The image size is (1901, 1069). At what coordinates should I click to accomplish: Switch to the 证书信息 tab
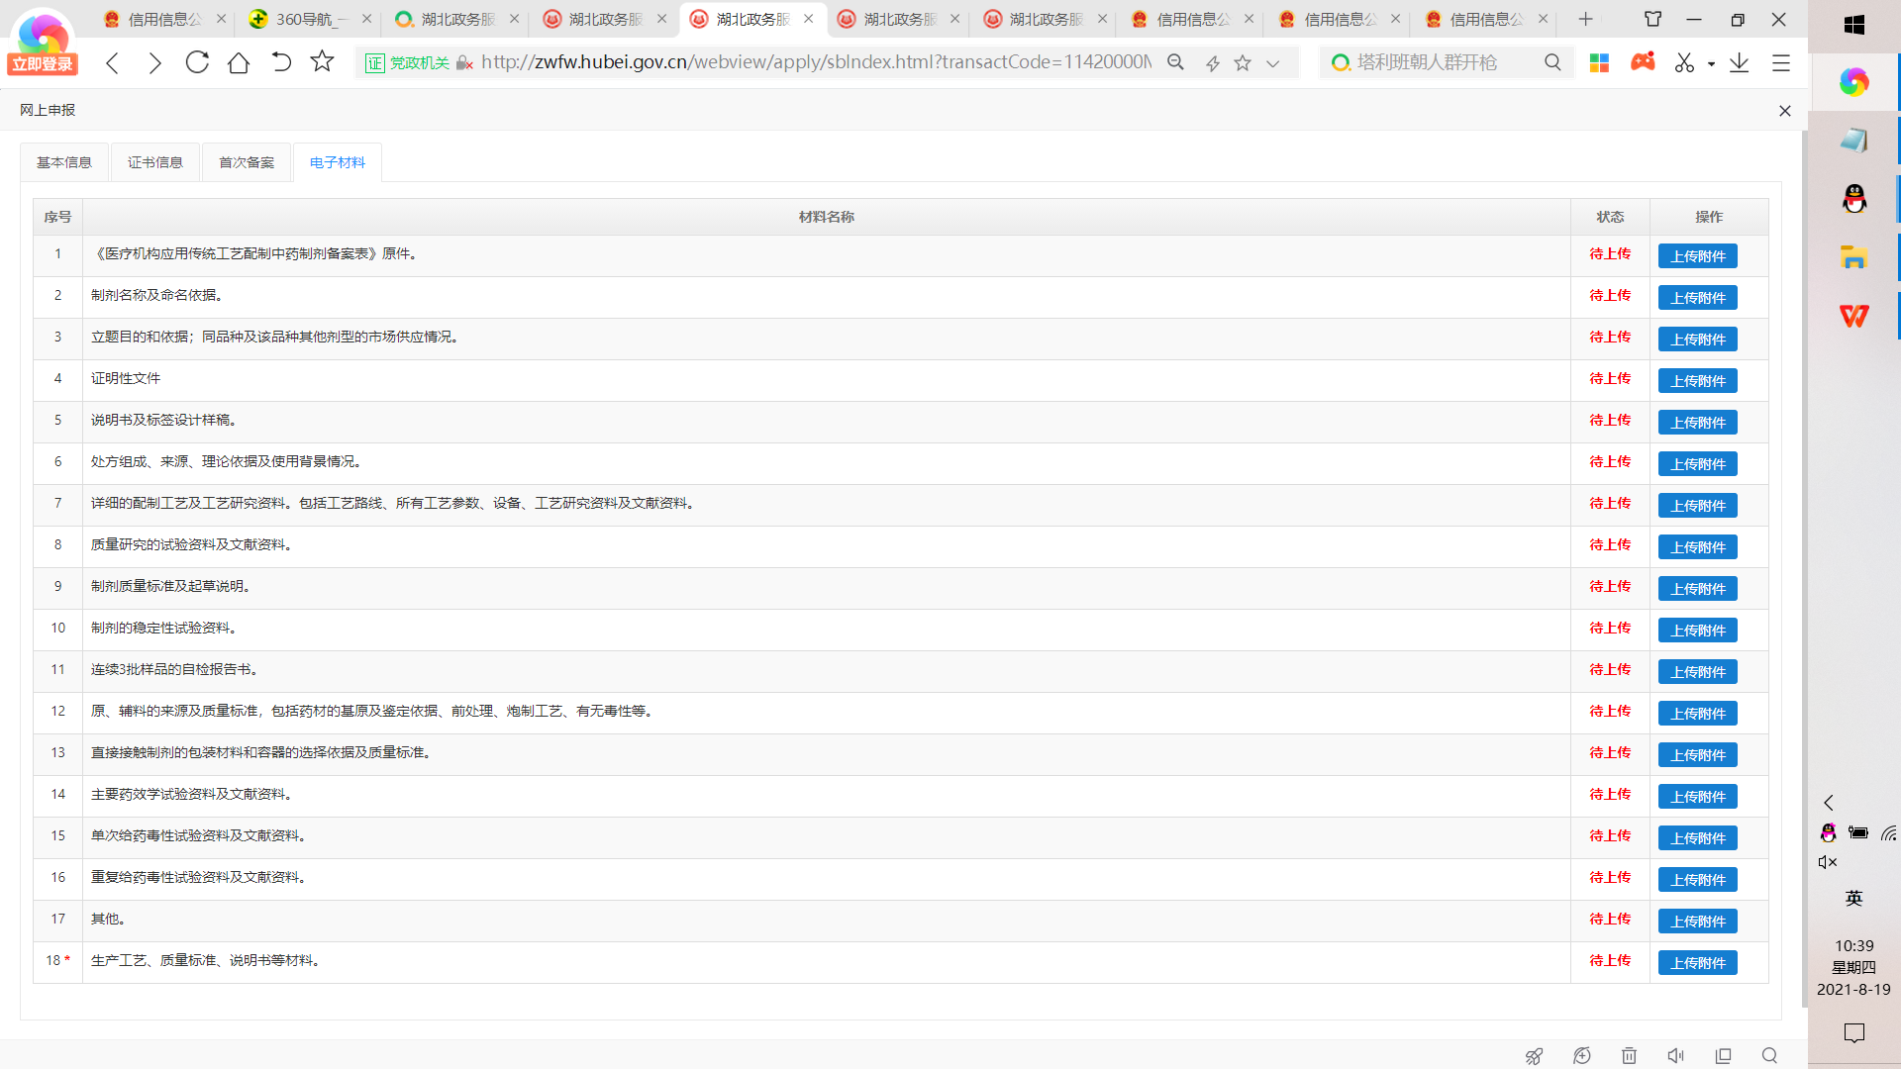click(155, 162)
